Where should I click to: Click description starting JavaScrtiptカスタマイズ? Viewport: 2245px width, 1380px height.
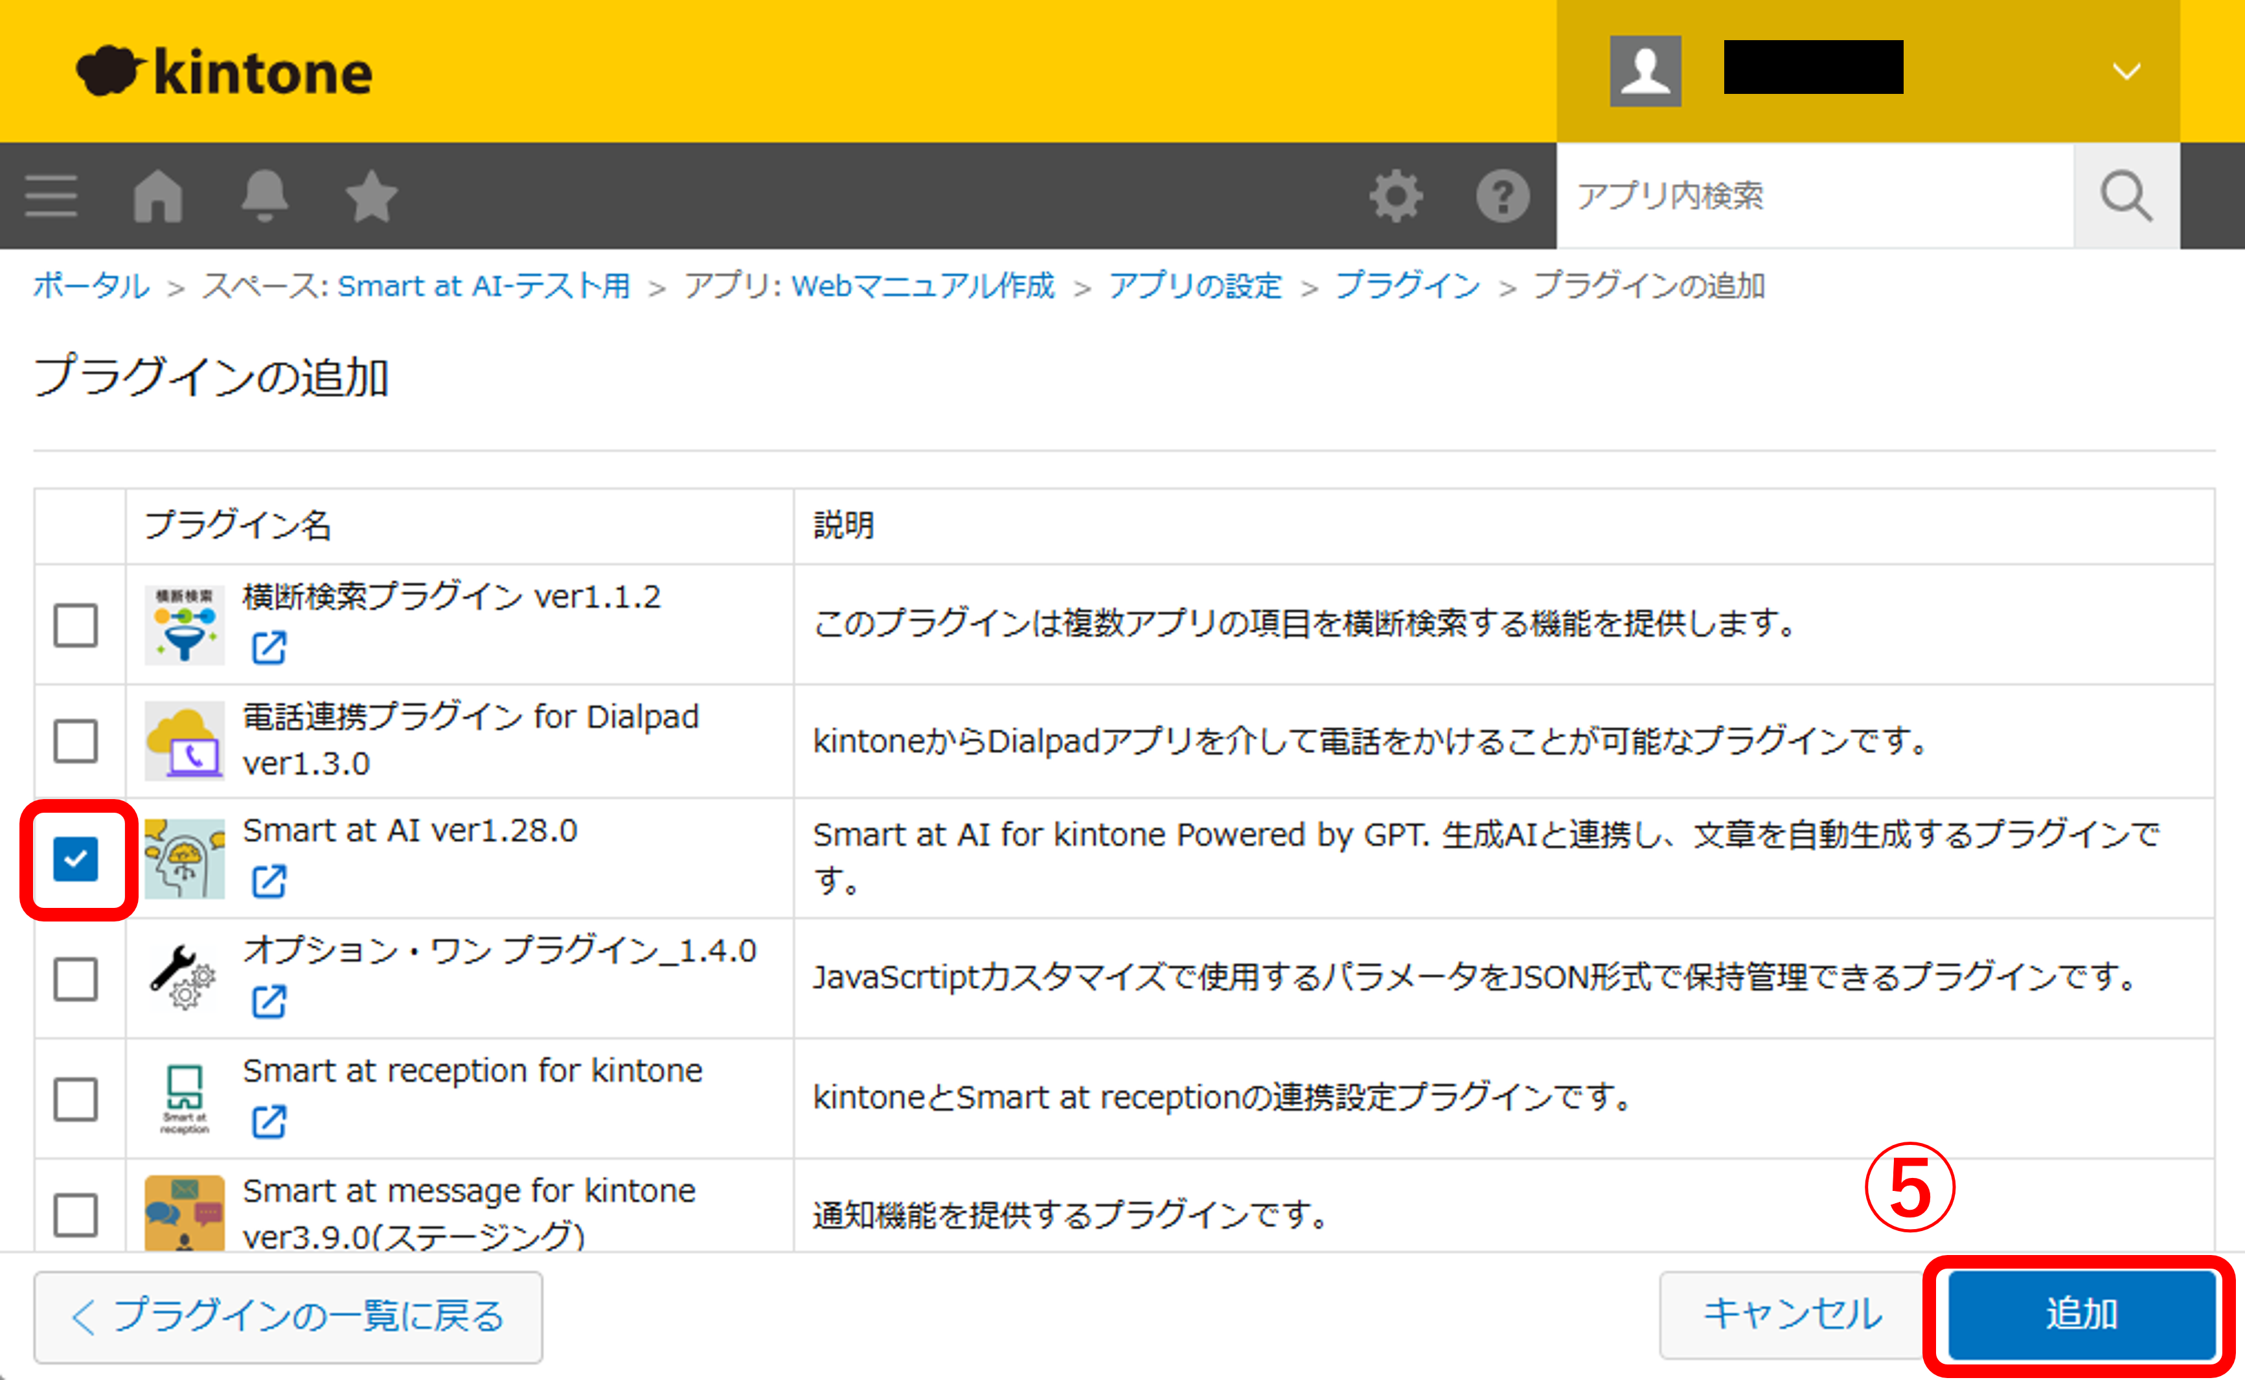1476,977
